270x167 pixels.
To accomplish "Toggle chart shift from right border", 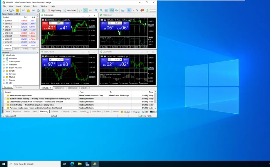I will pos(117,10).
